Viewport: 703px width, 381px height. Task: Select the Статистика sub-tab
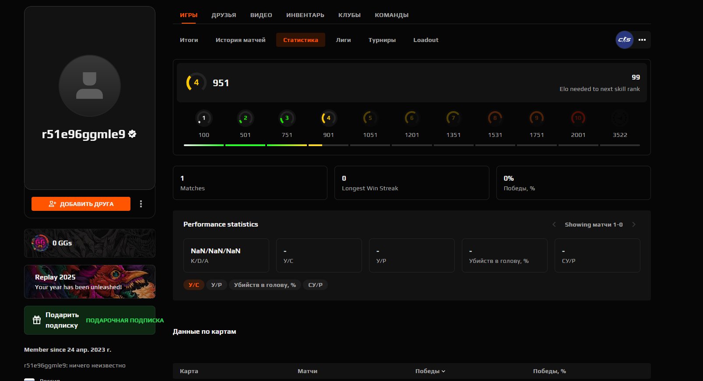pos(301,40)
